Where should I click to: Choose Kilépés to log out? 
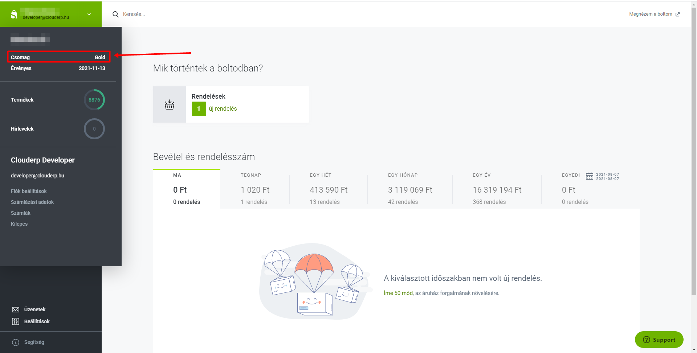coord(19,224)
